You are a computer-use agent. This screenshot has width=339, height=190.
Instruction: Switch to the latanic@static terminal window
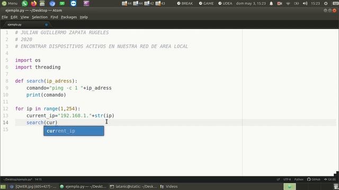pos(133,186)
